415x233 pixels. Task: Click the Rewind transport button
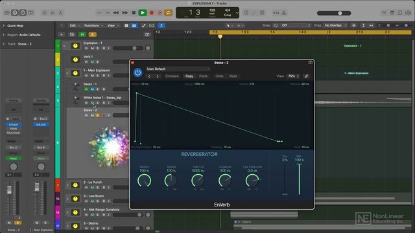pos(116,13)
